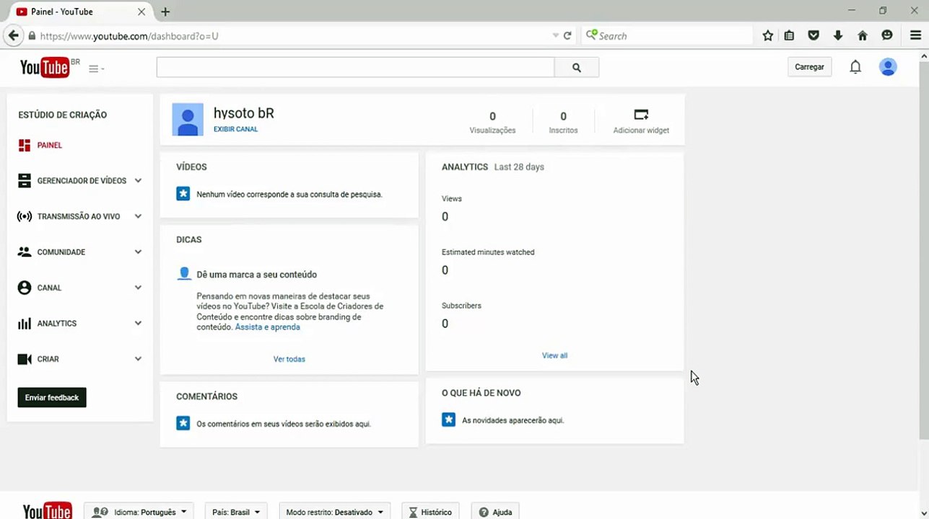
Task: Select Transmissão ao Vivo menu item
Action: pyautogui.click(x=79, y=216)
